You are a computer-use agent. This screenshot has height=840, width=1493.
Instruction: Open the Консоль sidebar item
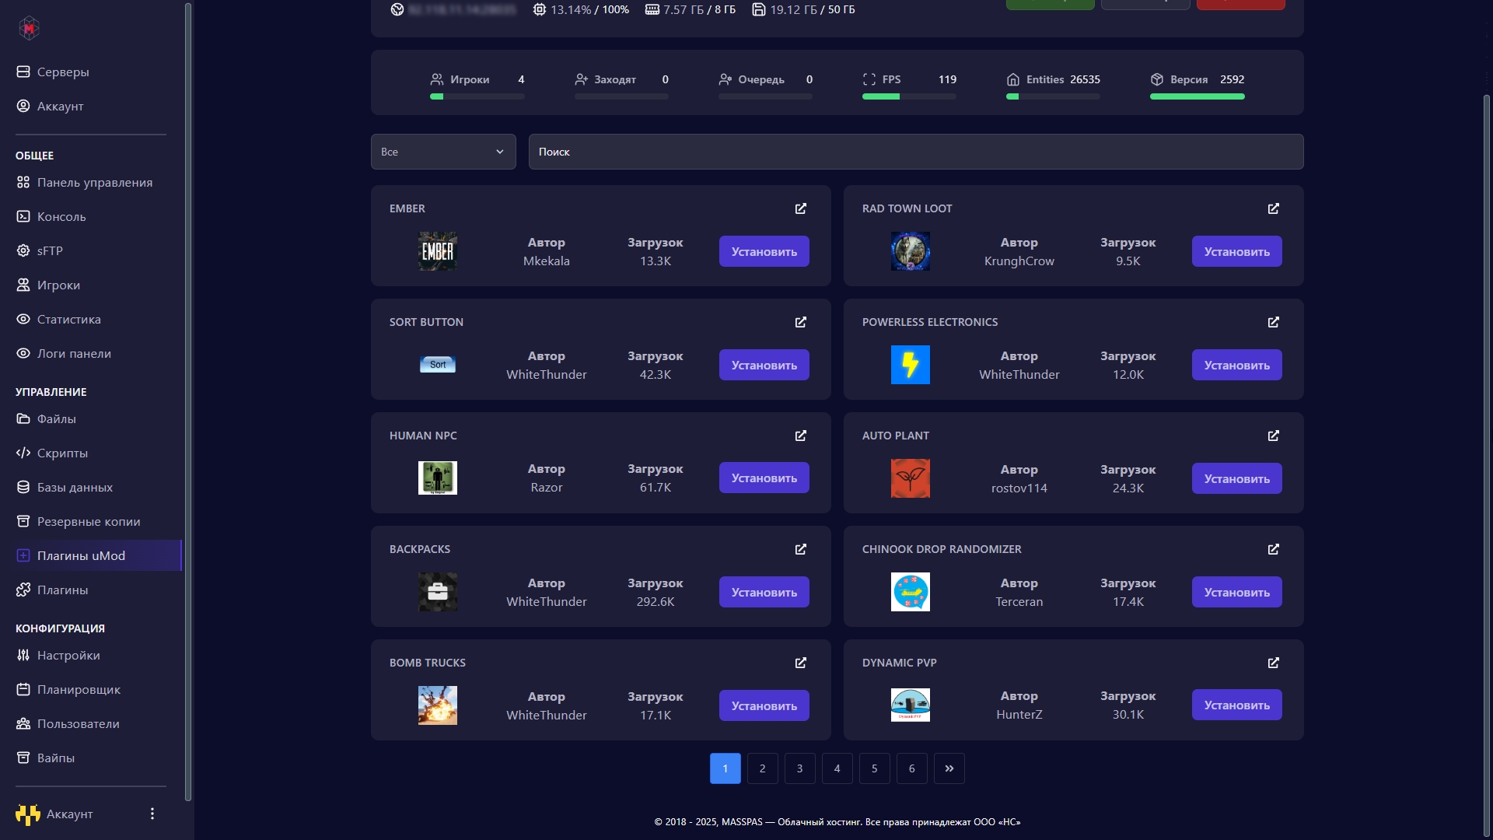[61, 216]
